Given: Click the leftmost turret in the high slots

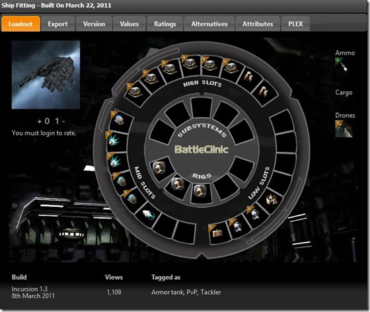Looking at the screenshot, I should pyautogui.click(x=135, y=92).
